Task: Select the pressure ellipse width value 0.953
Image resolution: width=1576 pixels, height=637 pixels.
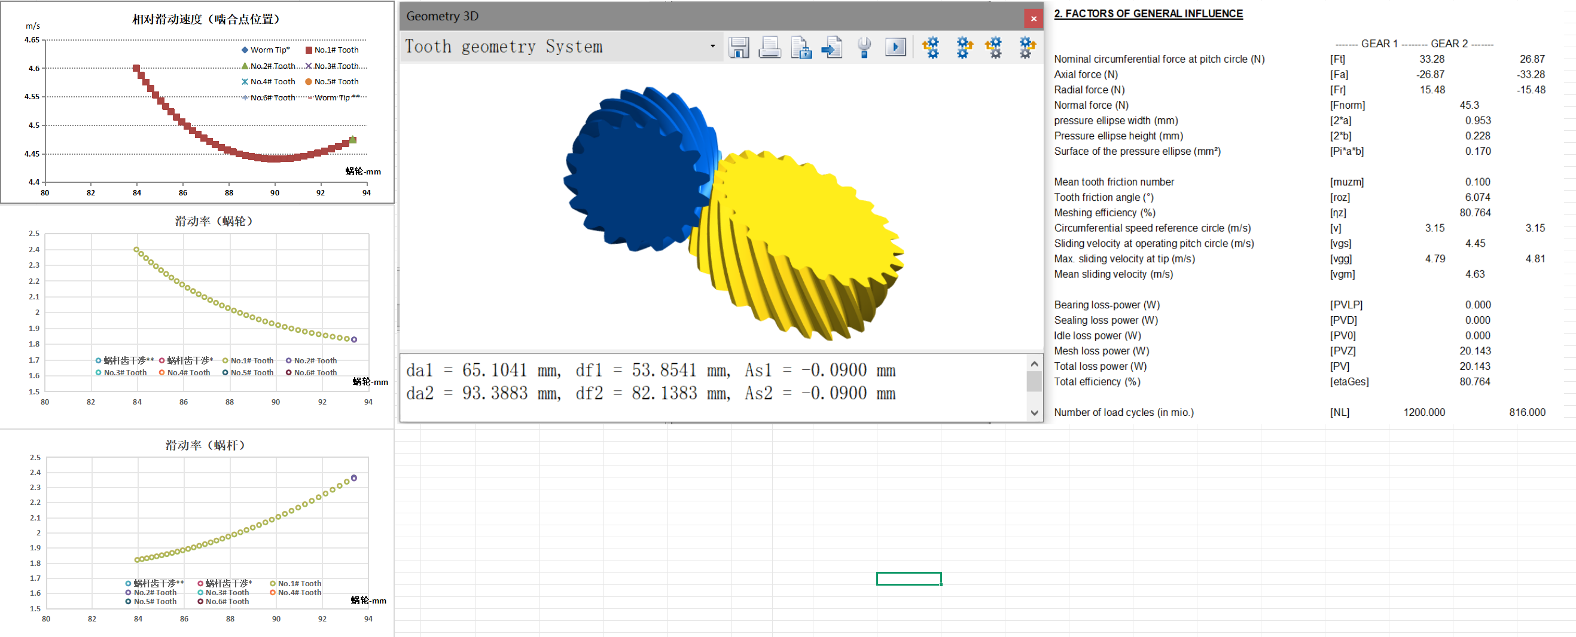Action: pyautogui.click(x=1477, y=121)
